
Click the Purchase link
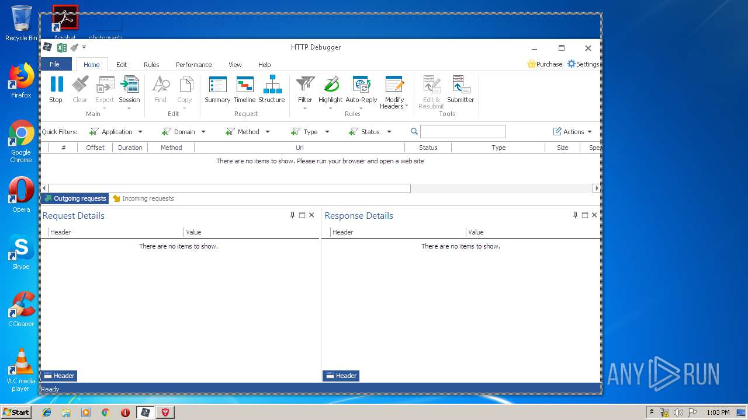[x=545, y=64]
